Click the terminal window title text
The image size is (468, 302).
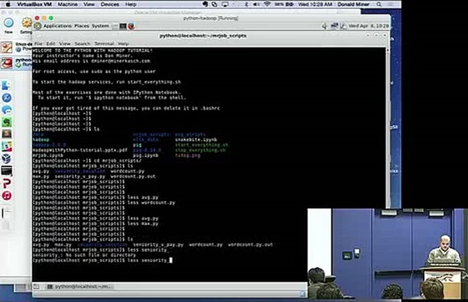[203, 36]
